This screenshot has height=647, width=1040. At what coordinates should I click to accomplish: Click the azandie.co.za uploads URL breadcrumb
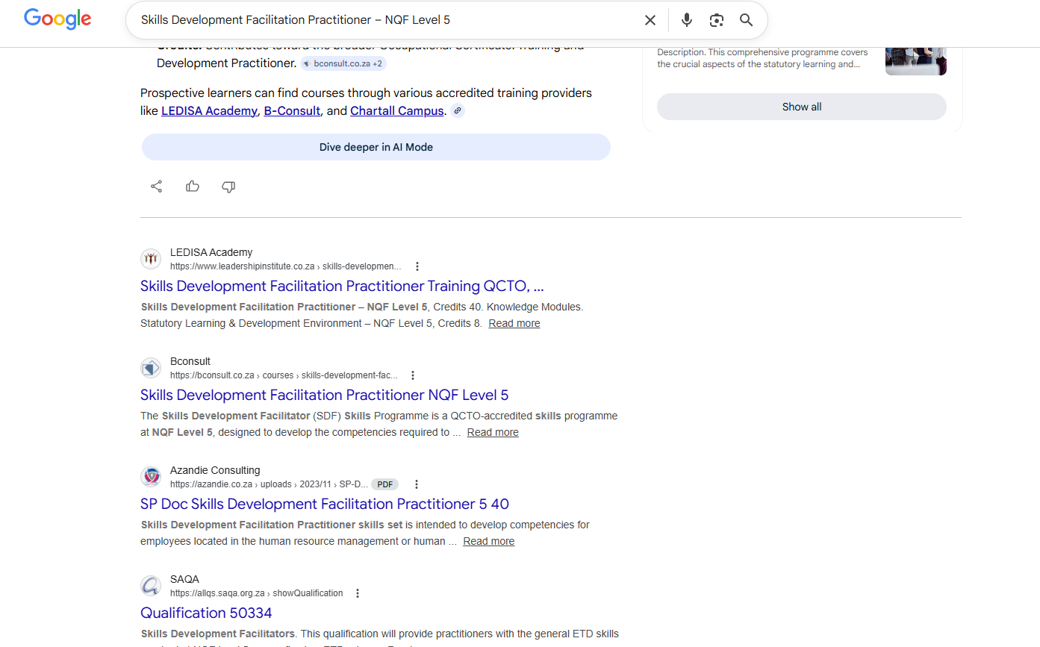click(x=269, y=484)
